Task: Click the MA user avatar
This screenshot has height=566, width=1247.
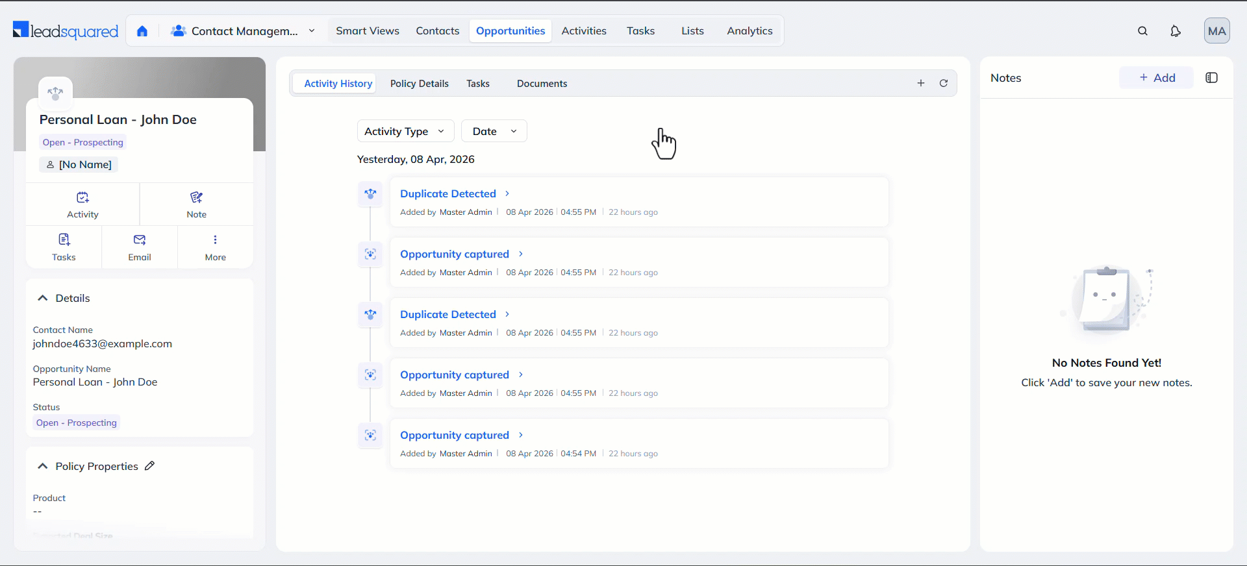Action: tap(1216, 31)
